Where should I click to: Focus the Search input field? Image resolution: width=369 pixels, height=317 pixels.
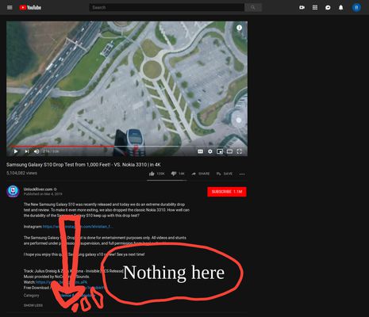point(167,7)
